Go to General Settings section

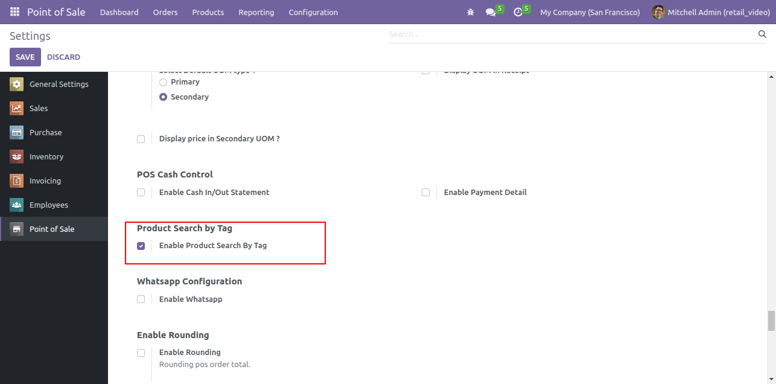tap(54, 85)
